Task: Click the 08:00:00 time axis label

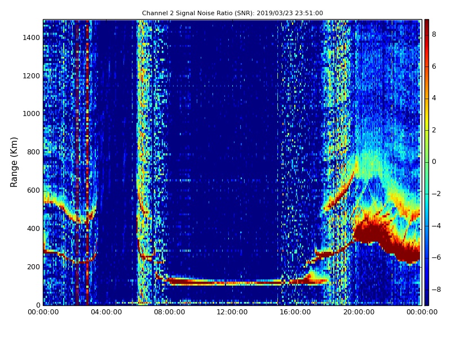Action: 170,312
